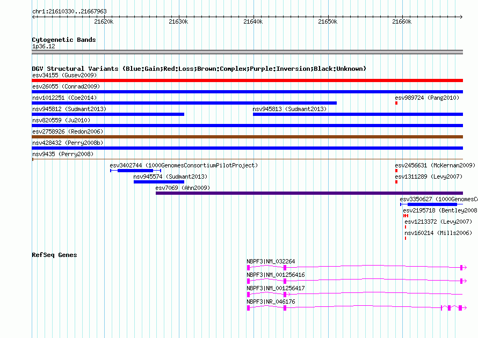Viewport: 478px width, 338px height.
Task: Click the NM_032264 gene model line
Action: coord(357,267)
